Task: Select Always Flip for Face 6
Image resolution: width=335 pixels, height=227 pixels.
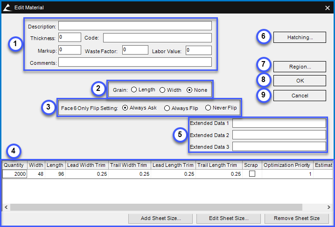Action: tap(167, 108)
